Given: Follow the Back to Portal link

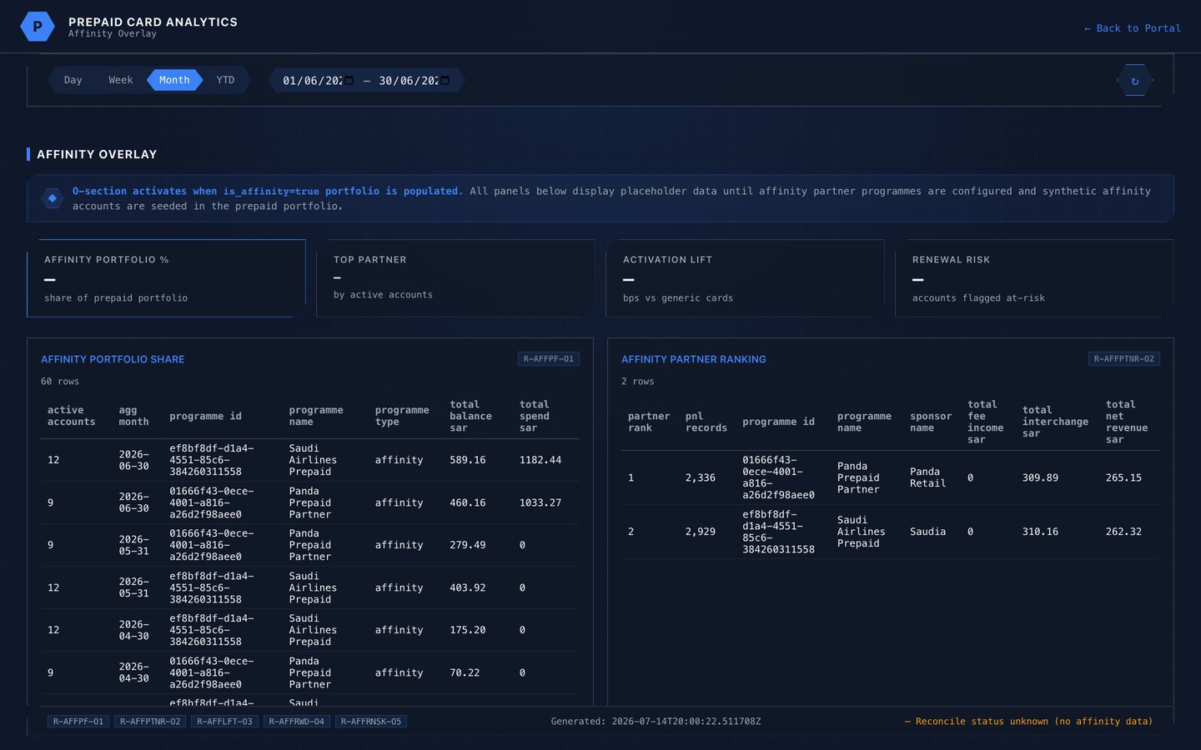Looking at the screenshot, I should [x=1133, y=28].
